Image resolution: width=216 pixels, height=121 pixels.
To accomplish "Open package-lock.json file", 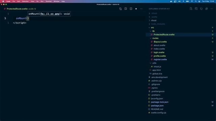I will (160, 102).
